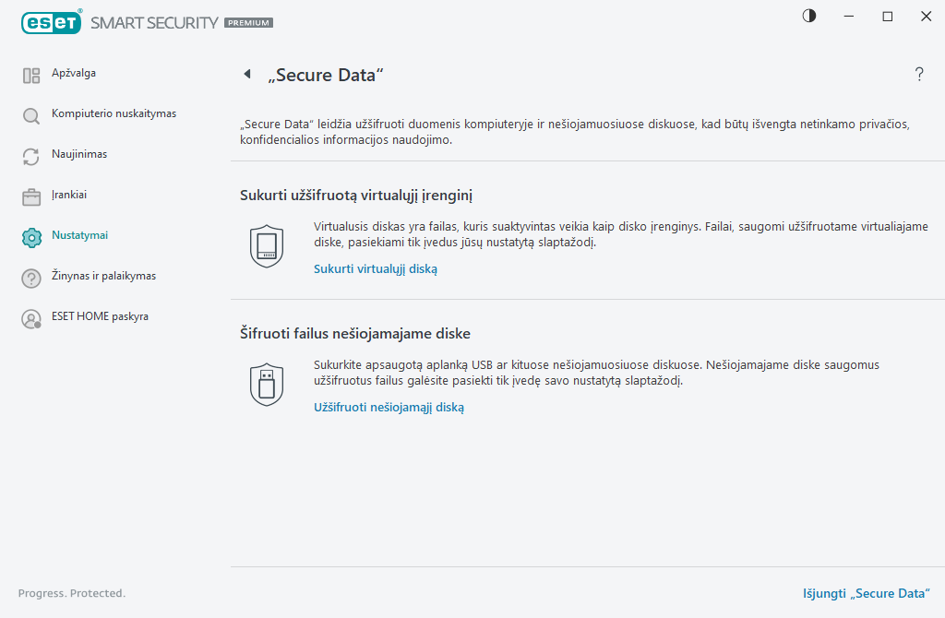Select the Kompiuterio nuskaitymas magnifier icon
The width and height of the screenshot is (945, 618).
30,113
